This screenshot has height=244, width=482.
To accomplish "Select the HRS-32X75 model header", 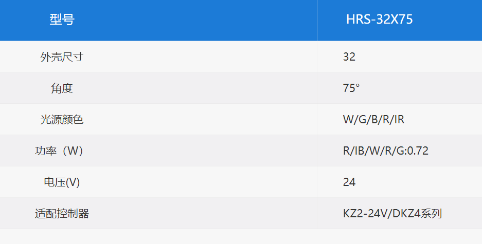I will [x=379, y=20].
